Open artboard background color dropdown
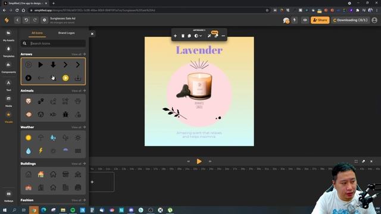 [x=198, y=36]
